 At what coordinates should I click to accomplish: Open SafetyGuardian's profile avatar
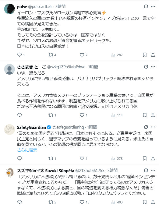tap(10, 129)
